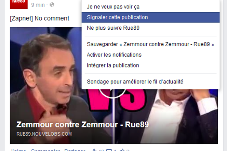Open the 9 min timestamp link
The width and height of the screenshot is (227, 151).
(x=38, y=5)
